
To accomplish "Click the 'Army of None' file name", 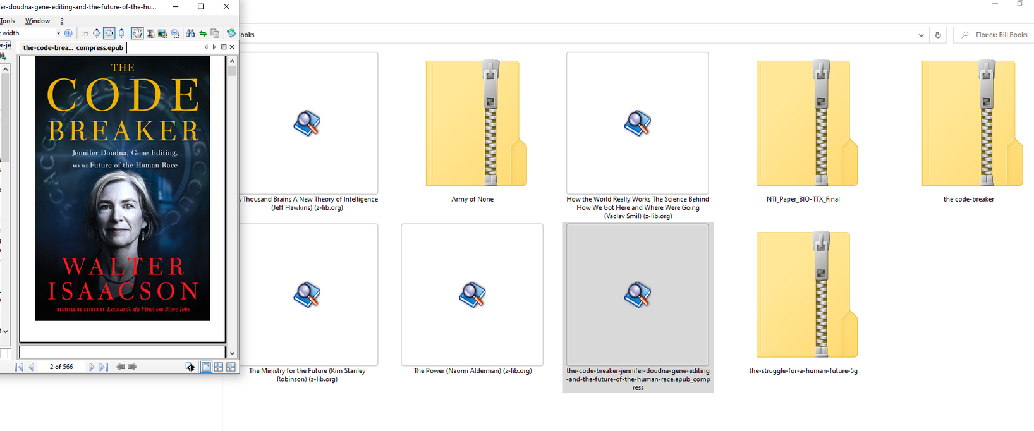I will coord(472,199).
